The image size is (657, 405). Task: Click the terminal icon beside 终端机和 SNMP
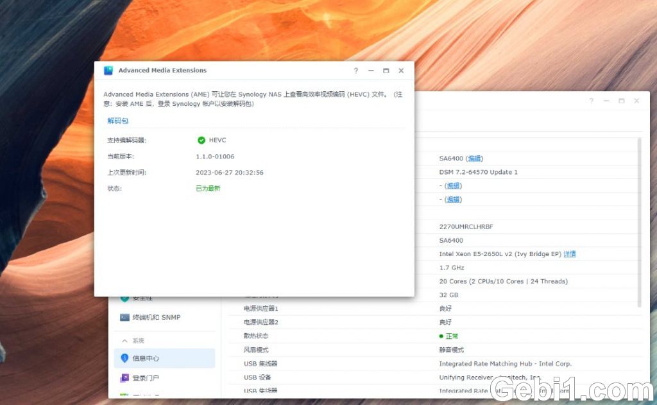(x=124, y=317)
